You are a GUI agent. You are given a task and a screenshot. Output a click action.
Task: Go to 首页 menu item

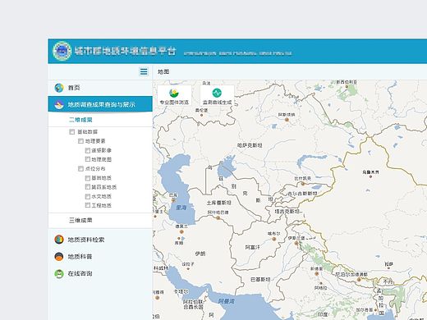pyautogui.click(x=100, y=88)
